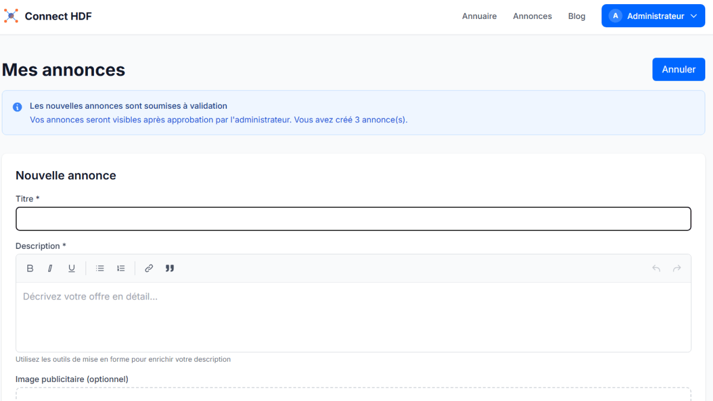Click the Connect HDF logo icon
The image size is (713, 401).
coord(11,16)
